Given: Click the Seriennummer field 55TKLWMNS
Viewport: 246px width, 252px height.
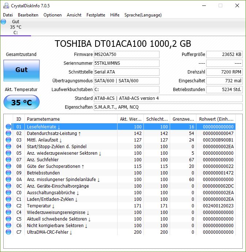Looking at the screenshot, I should 127,63.
